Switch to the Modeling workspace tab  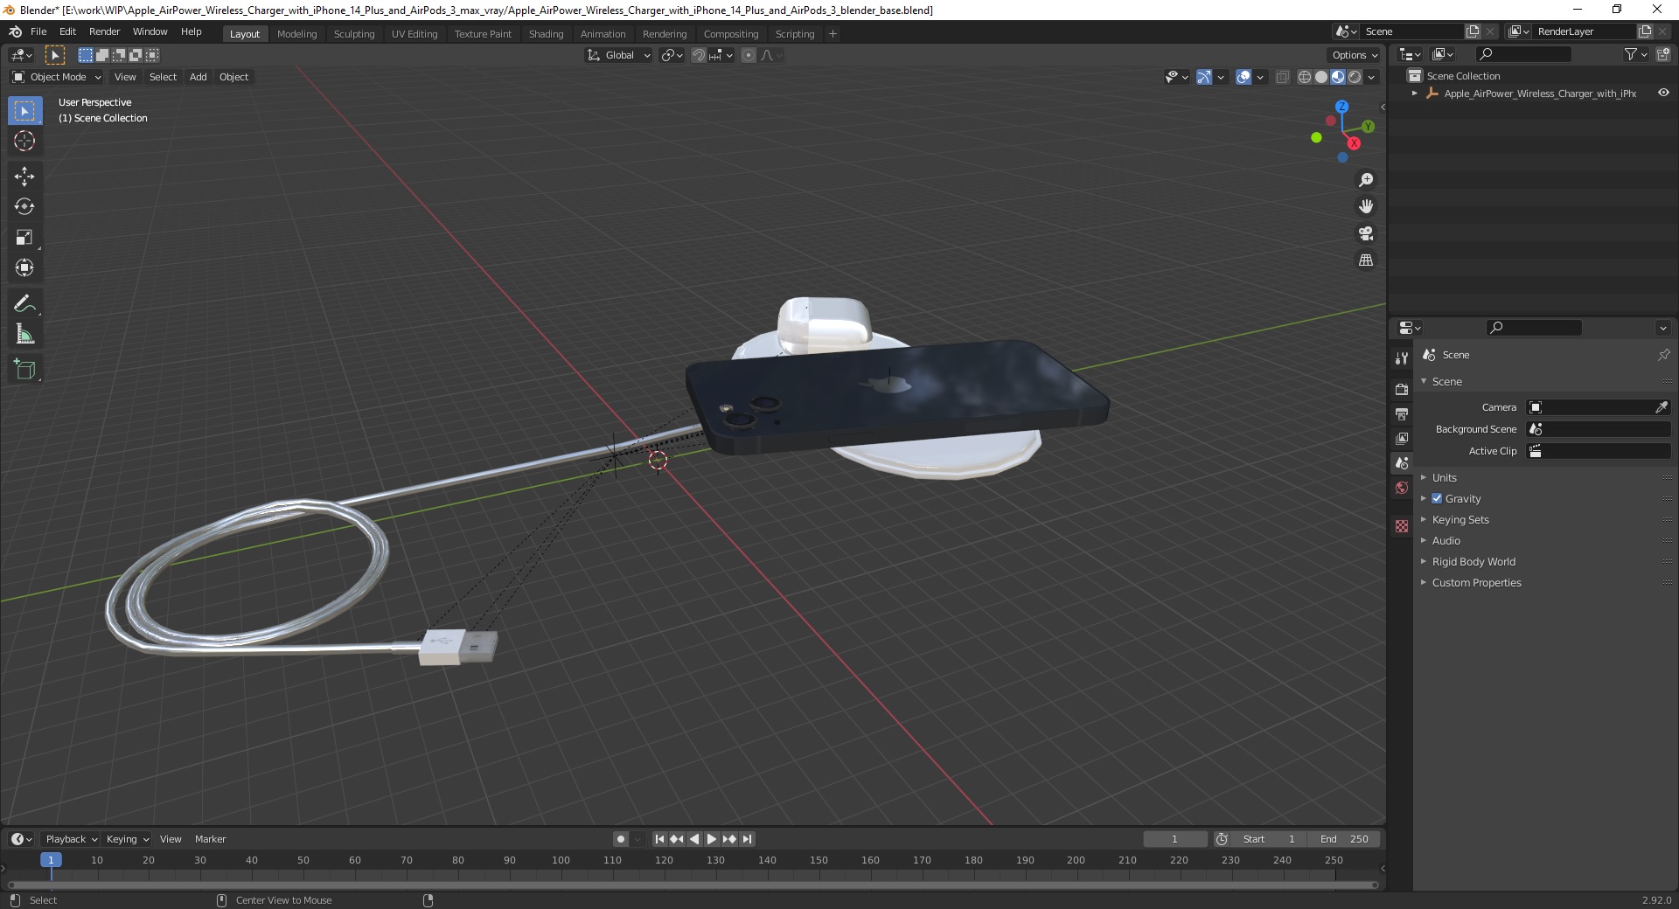tap(296, 34)
